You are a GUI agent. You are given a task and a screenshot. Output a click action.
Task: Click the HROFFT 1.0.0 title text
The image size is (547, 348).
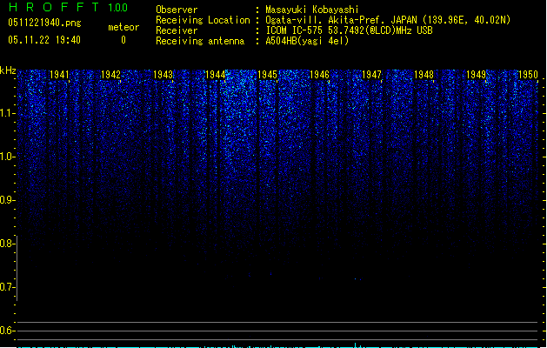point(69,7)
